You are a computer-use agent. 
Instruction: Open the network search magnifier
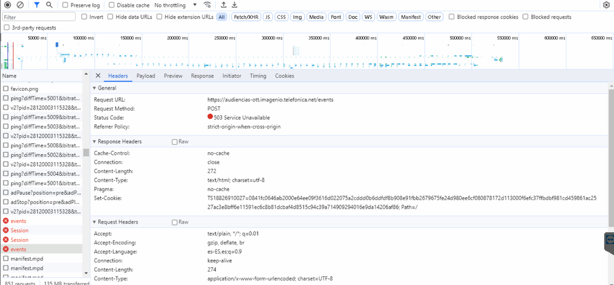click(x=49, y=5)
